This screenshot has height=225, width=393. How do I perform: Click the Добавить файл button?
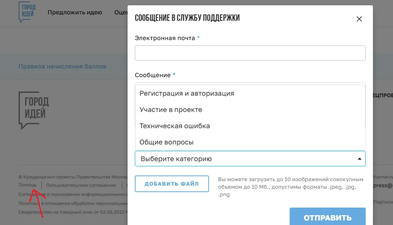pyautogui.click(x=172, y=184)
